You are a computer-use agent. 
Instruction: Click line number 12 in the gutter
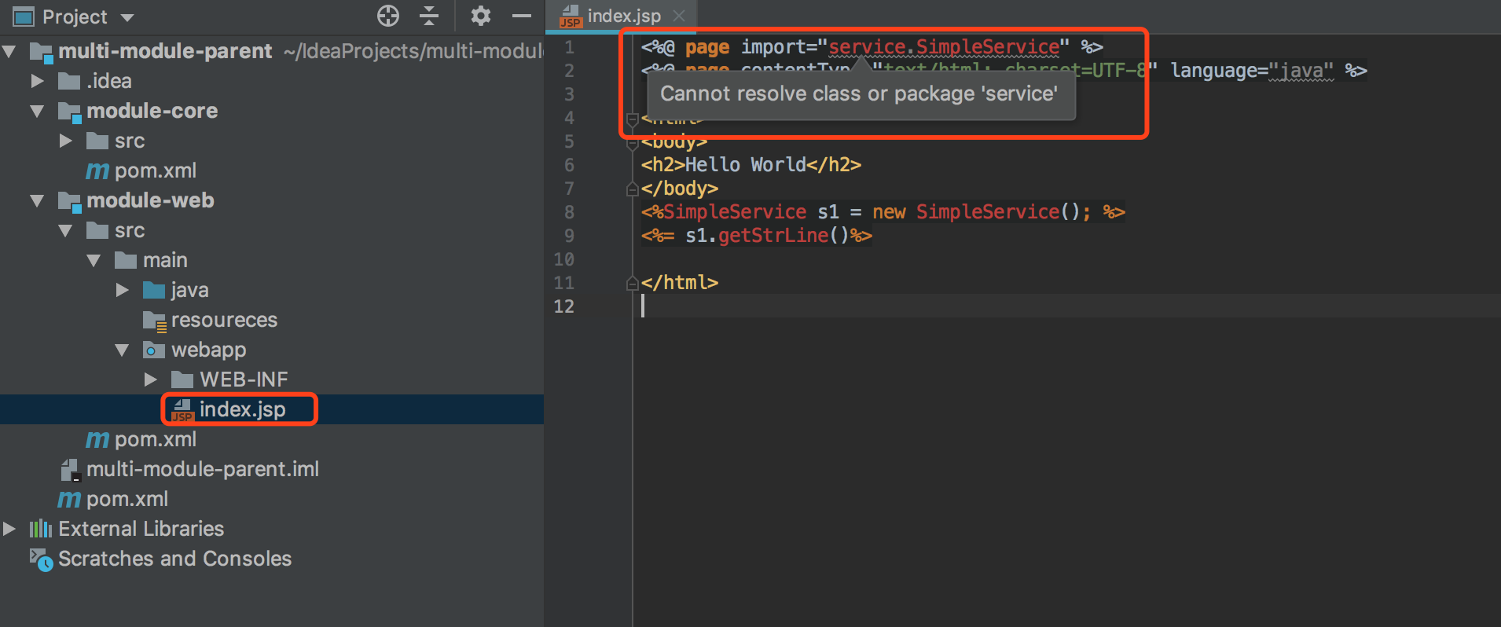[563, 306]
